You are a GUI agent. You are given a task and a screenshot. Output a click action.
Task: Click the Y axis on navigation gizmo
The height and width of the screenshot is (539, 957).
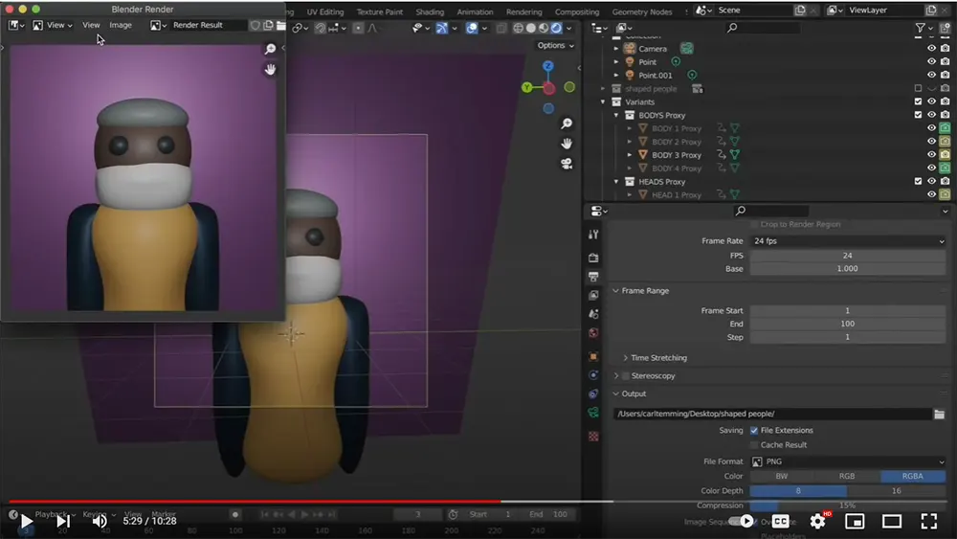coord(526,88)
